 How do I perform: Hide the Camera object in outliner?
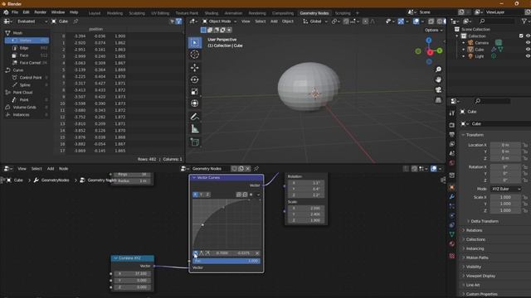point(528,43)
